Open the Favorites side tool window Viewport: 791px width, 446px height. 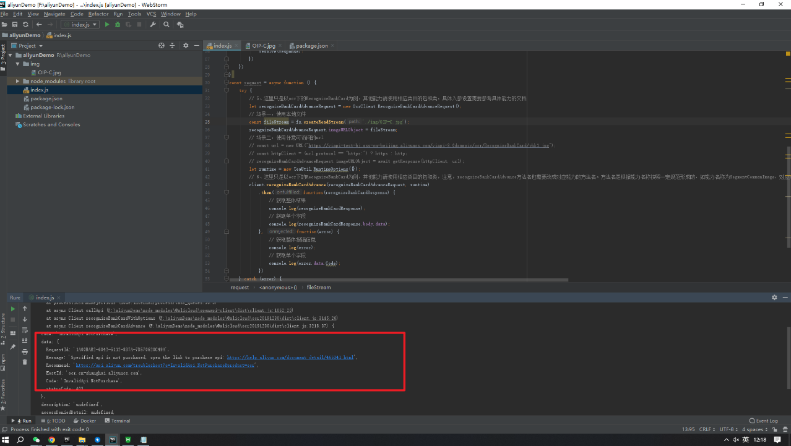click(x=3, y=394)
